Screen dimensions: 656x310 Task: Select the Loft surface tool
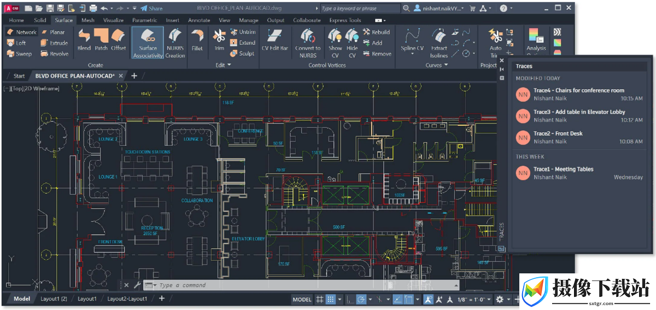pos(16,43)
